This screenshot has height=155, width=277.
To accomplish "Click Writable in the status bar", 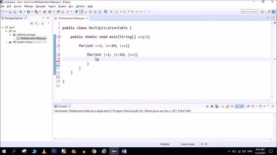I will click(164, 144).
